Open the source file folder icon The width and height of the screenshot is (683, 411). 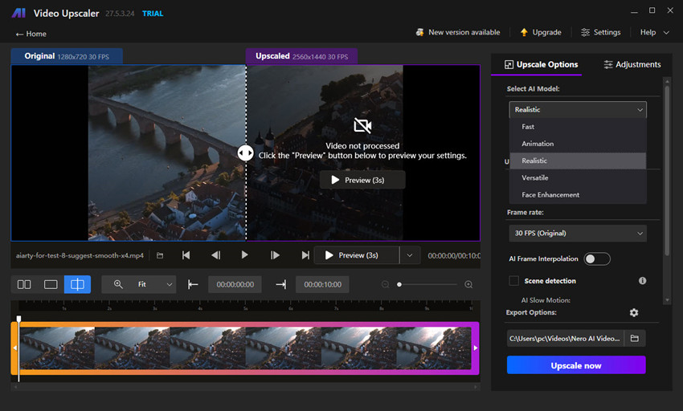coord(160,255)
